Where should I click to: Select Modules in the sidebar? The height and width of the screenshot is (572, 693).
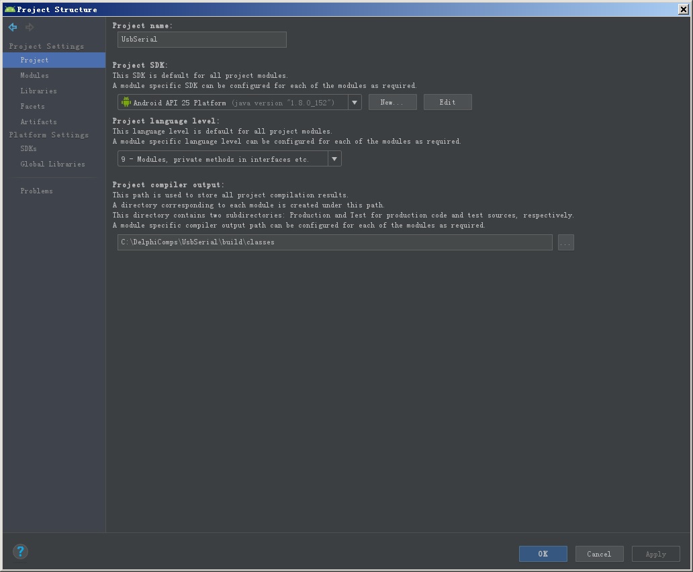(34, 75)
